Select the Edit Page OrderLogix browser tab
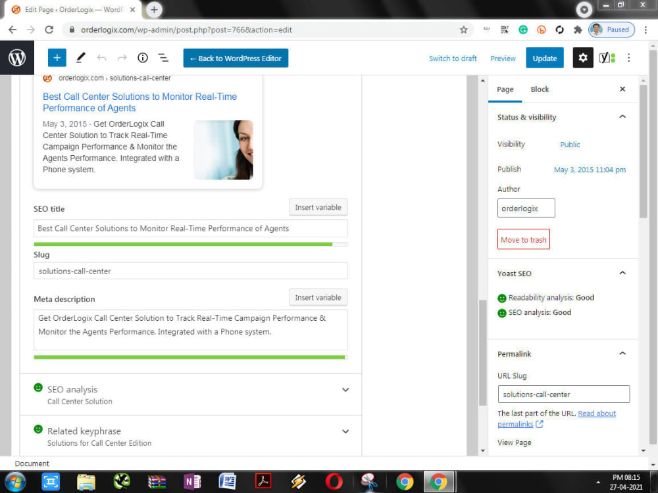The width and height of the screenshot is (658, 493). click(74, 10)
